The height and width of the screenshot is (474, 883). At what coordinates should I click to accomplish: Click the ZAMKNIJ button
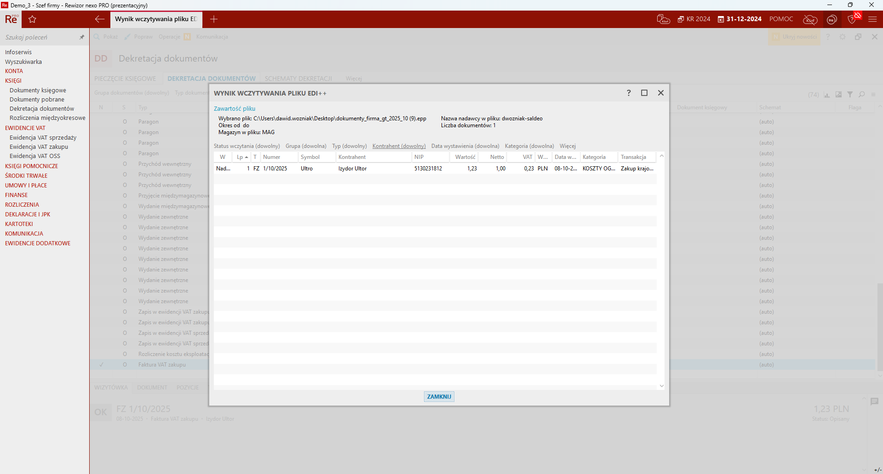(439, 397)
